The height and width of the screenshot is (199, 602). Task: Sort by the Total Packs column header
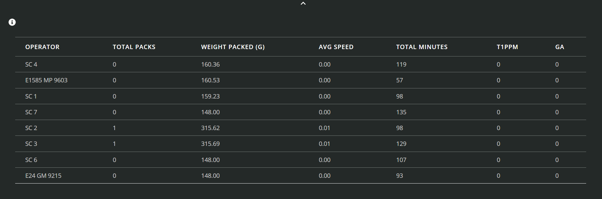point(134,47)
